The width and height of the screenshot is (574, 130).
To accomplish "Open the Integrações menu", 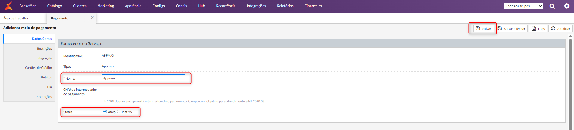I will pos(256,6).
